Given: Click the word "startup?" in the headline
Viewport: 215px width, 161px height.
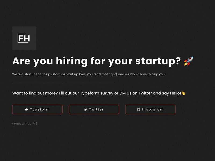Looking at the screenshot, I should pyautogui.click(x=158, y=61).
